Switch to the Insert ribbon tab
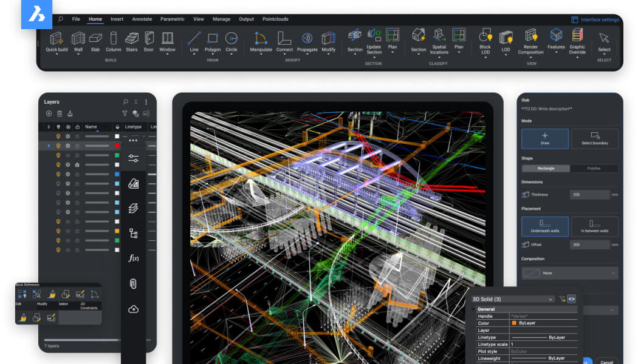Screen dimensions: 638x364 tap(117, 19)
